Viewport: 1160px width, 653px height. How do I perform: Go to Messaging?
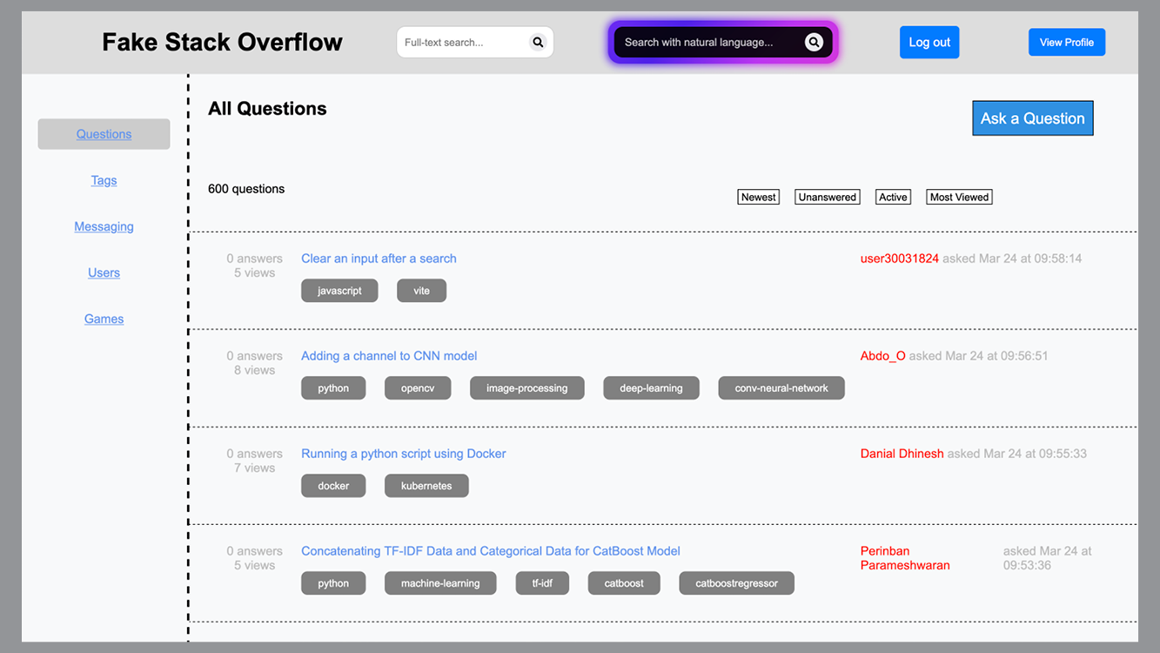[104, 226]
